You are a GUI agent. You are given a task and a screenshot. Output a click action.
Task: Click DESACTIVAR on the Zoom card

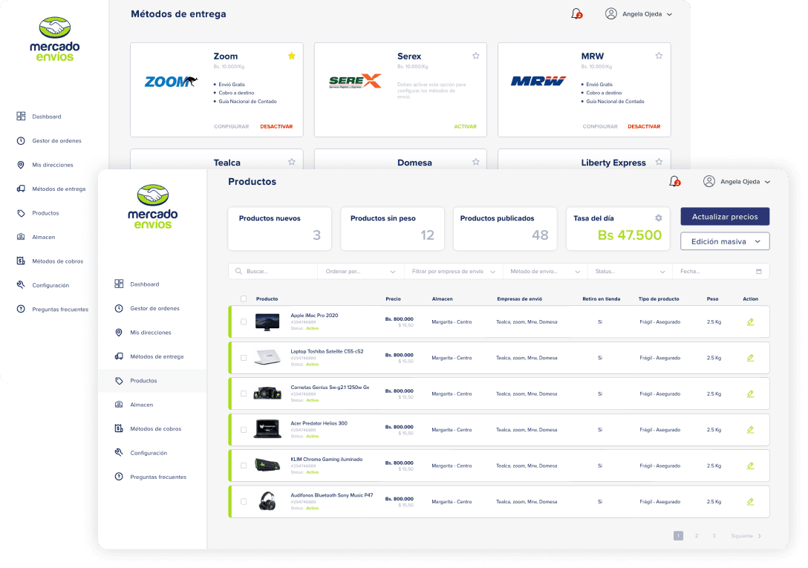tap(276, 126)
